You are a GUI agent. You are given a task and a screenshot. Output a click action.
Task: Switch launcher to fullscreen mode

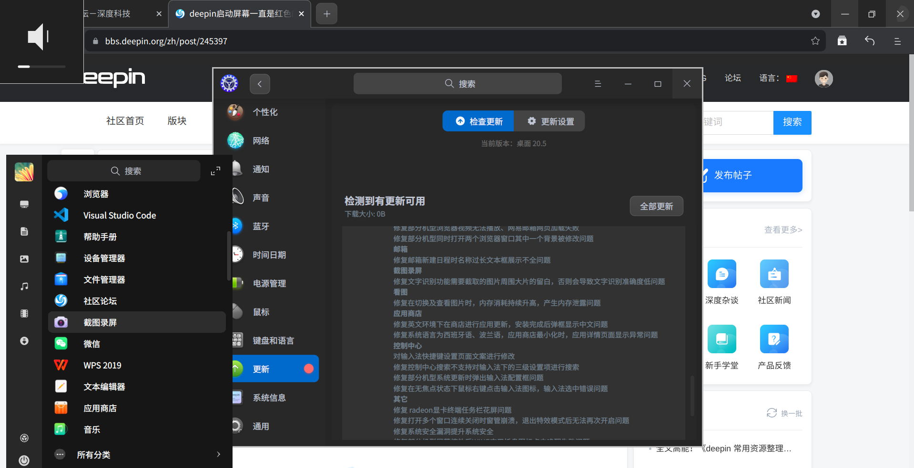[215, 170]
